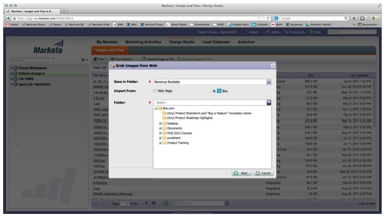Click the MUS 2013 Courses folder icon
The width and height of the screenshot is (384, 216).
164,133
